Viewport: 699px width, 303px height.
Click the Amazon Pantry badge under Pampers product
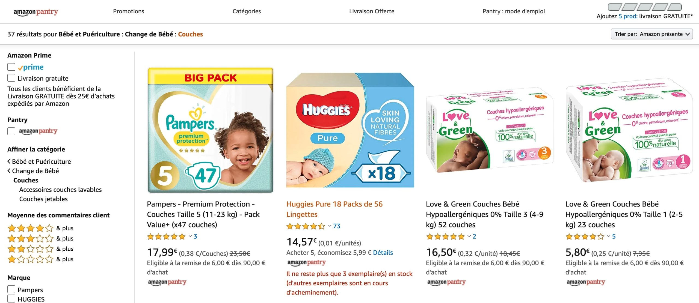point(167,282)
